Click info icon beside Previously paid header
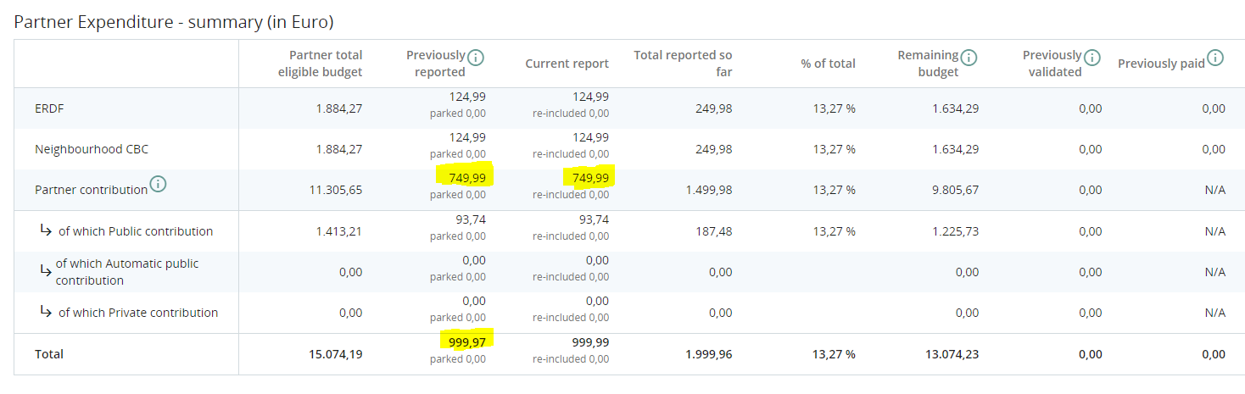The width and height of the screenshot is (1245, 394). click(x=1215, y=58)
